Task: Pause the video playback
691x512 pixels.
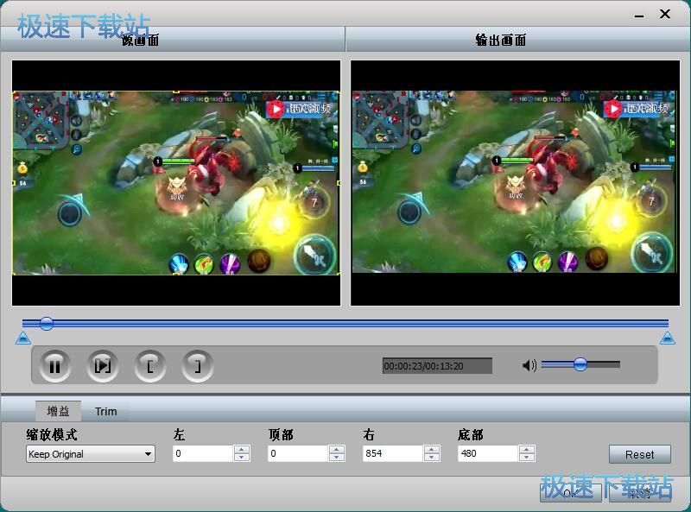Action: [x=54, y=366]
